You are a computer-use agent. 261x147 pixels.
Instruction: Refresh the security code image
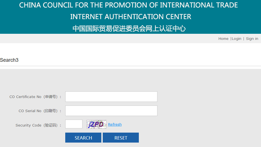(115, 124)
